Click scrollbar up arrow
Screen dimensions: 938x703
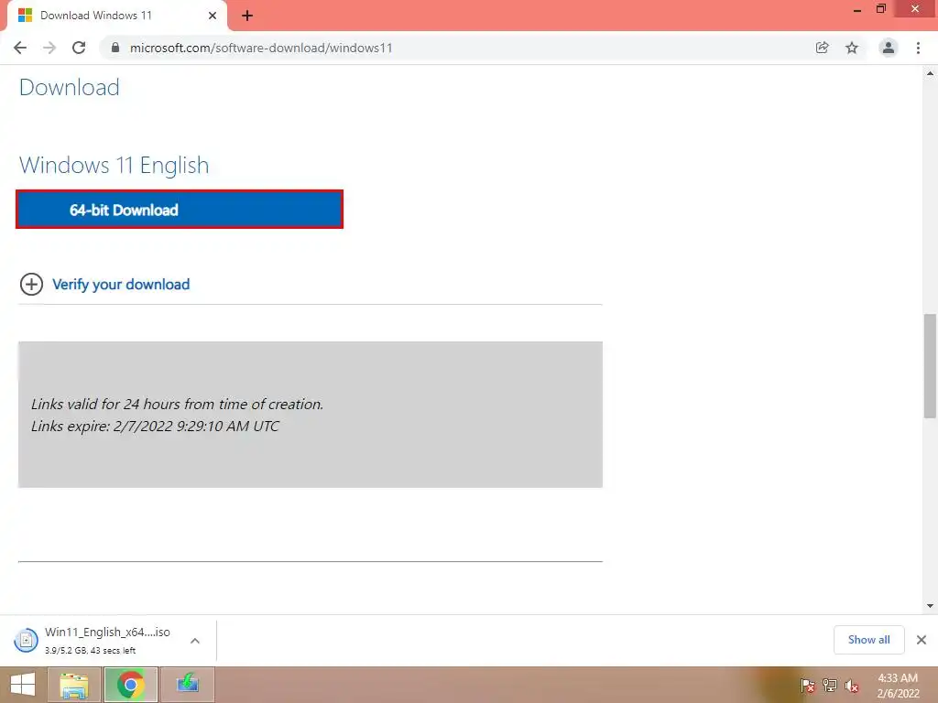point(931,73)
